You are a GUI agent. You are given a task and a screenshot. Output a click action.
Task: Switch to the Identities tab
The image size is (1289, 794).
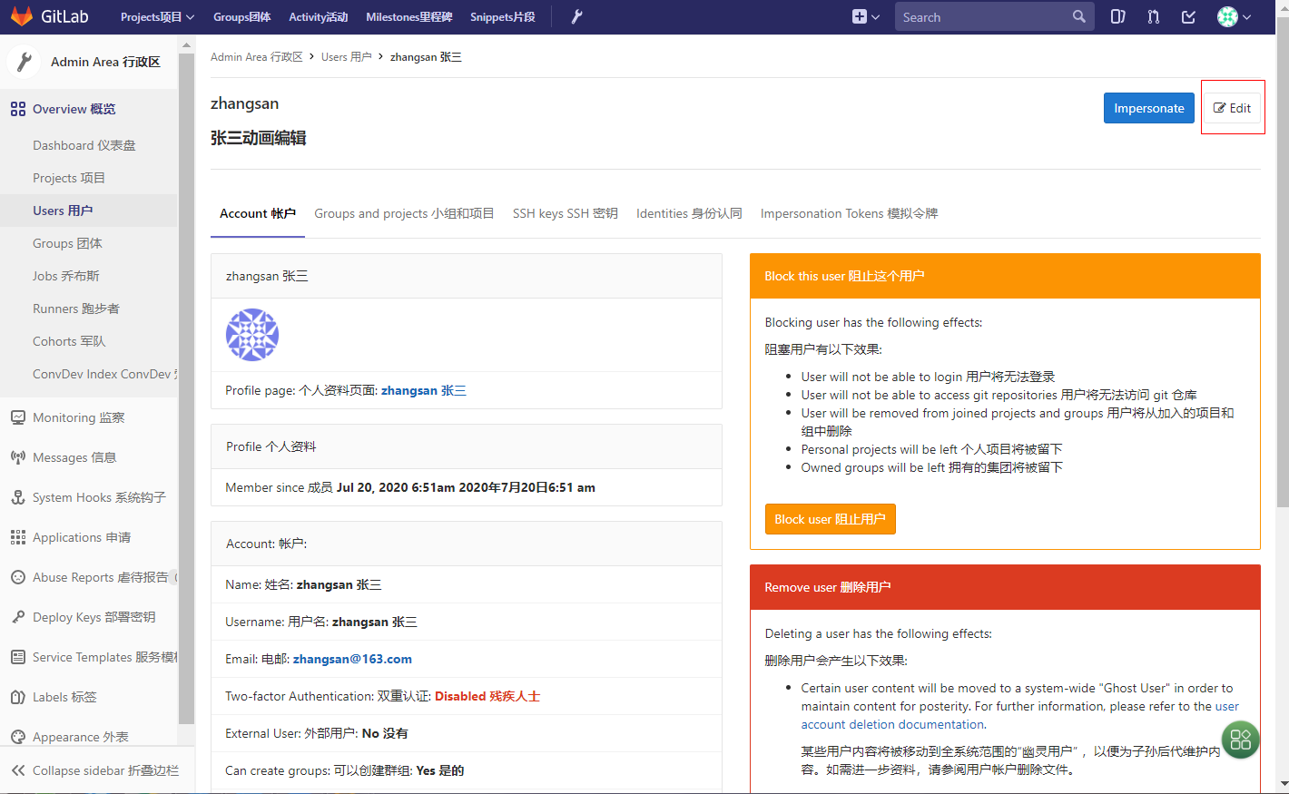pyautogui.click(x=689, y=213)
